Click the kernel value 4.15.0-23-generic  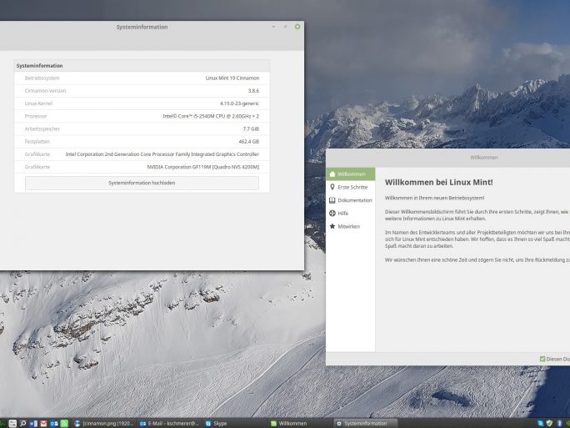pos(239,103)
